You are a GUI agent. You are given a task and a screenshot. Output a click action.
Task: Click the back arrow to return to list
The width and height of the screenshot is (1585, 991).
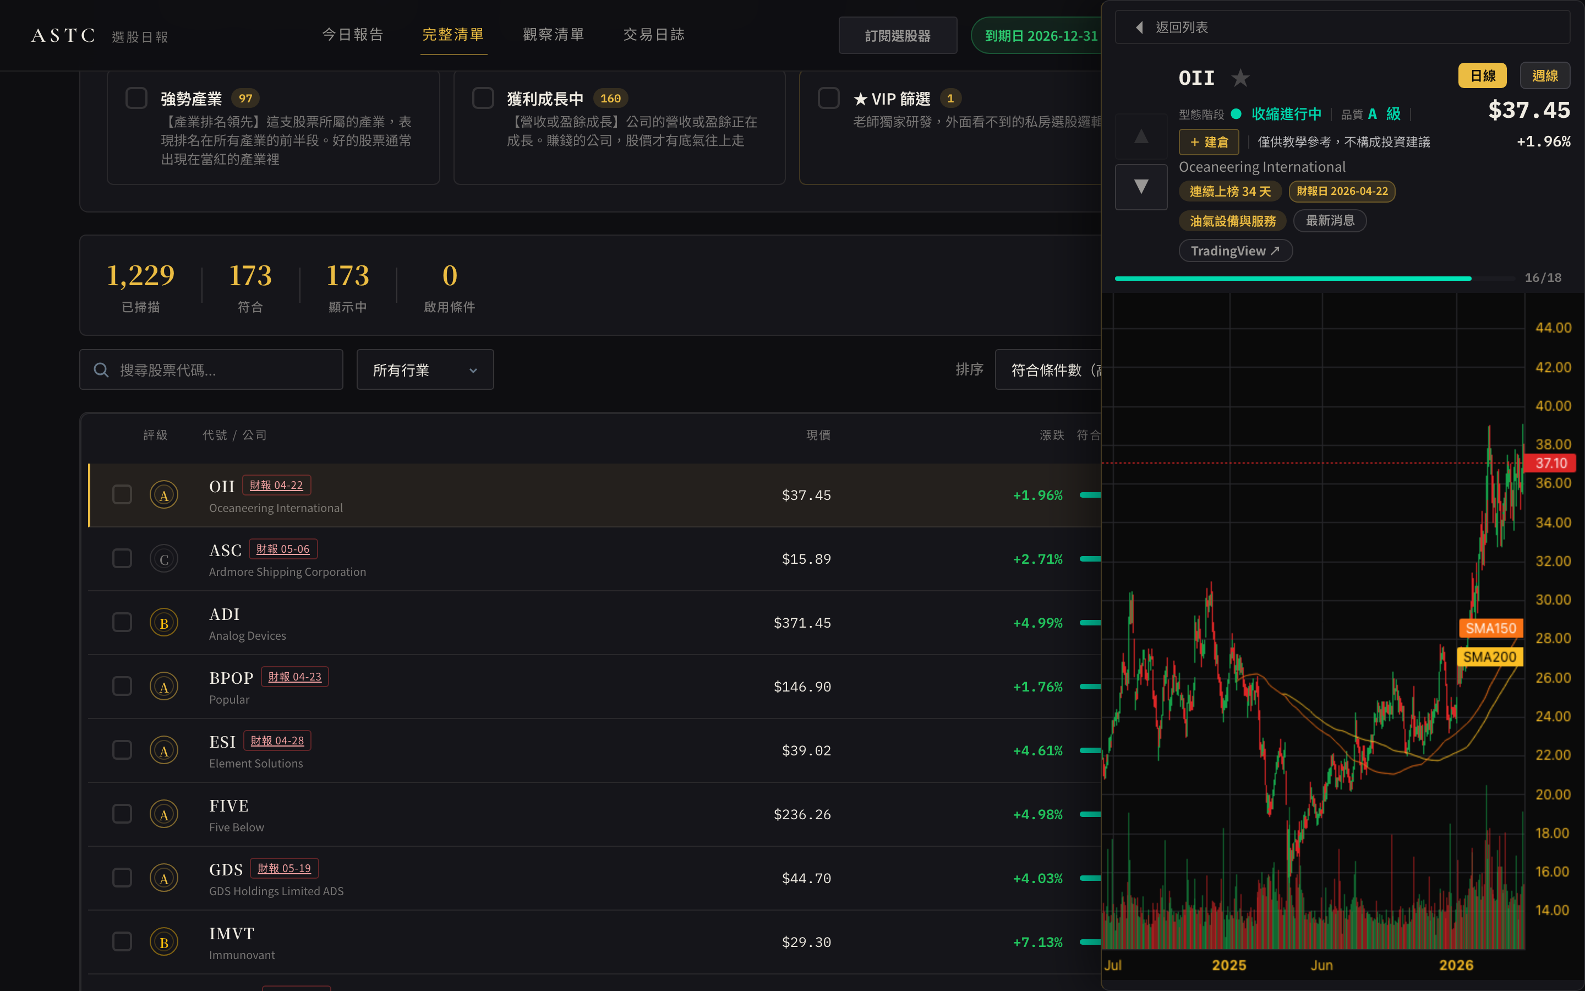pos(1140,28)
